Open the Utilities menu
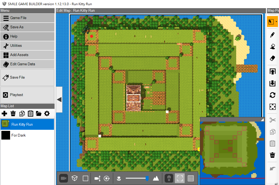Viewport: 279px width, 185px height. (x=27, y=46)
